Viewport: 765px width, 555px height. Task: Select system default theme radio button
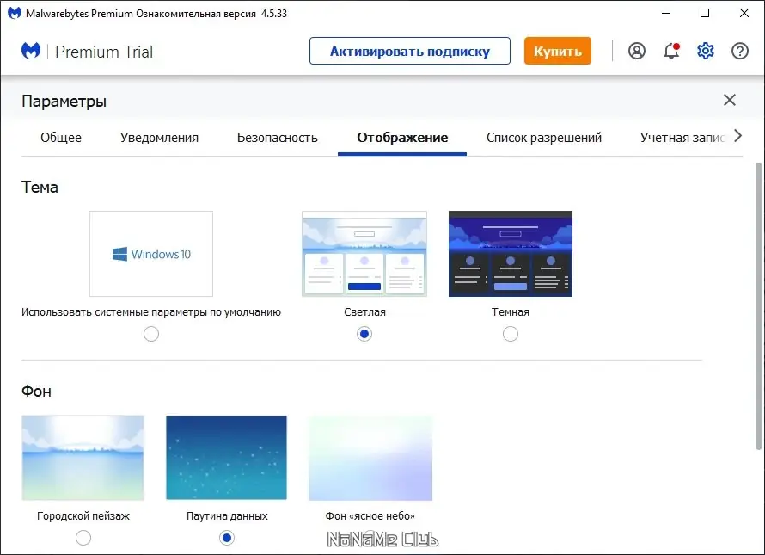[x=151, y=334]
